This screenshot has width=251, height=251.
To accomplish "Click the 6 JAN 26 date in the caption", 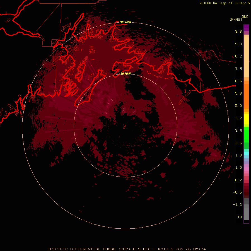I will pos(181,249).
